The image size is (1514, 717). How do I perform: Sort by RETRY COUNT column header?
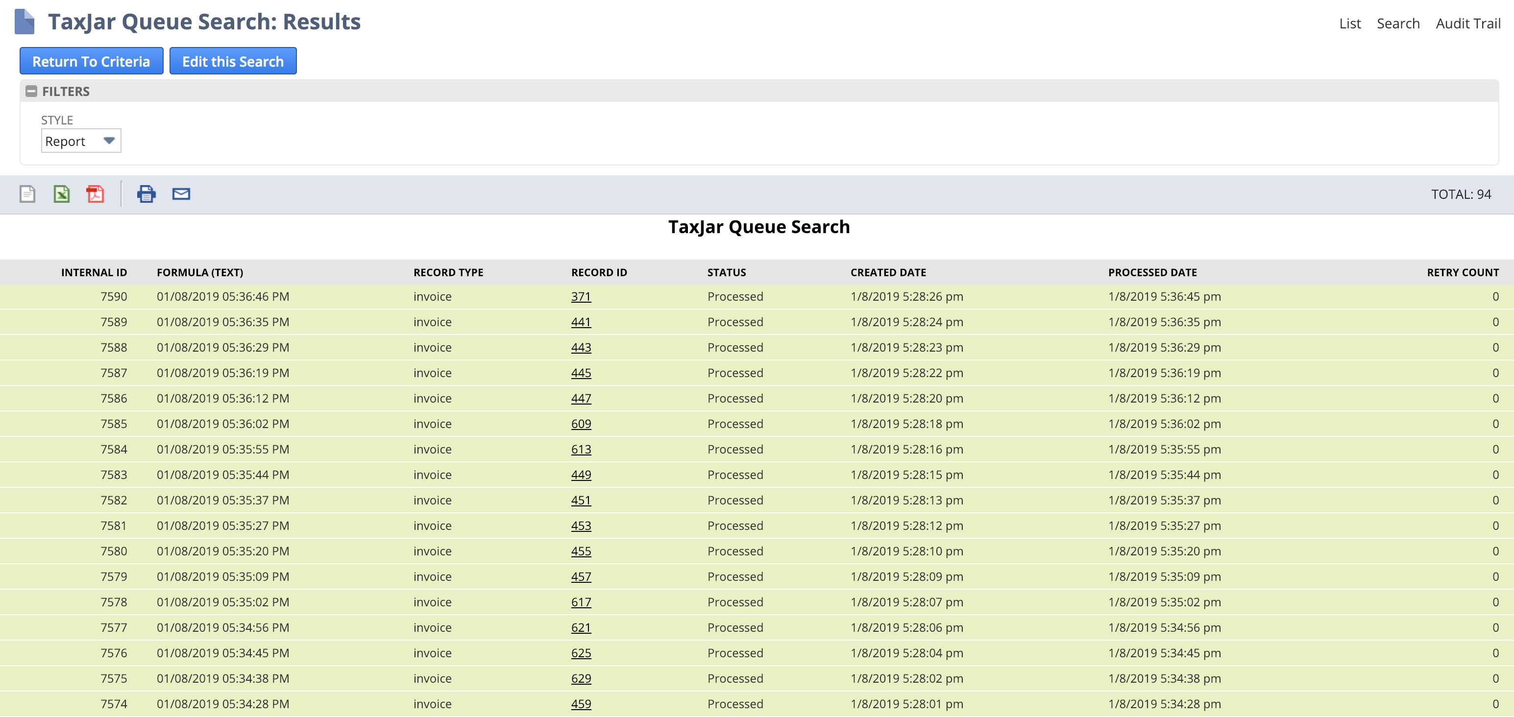[x=1463, y=272]
